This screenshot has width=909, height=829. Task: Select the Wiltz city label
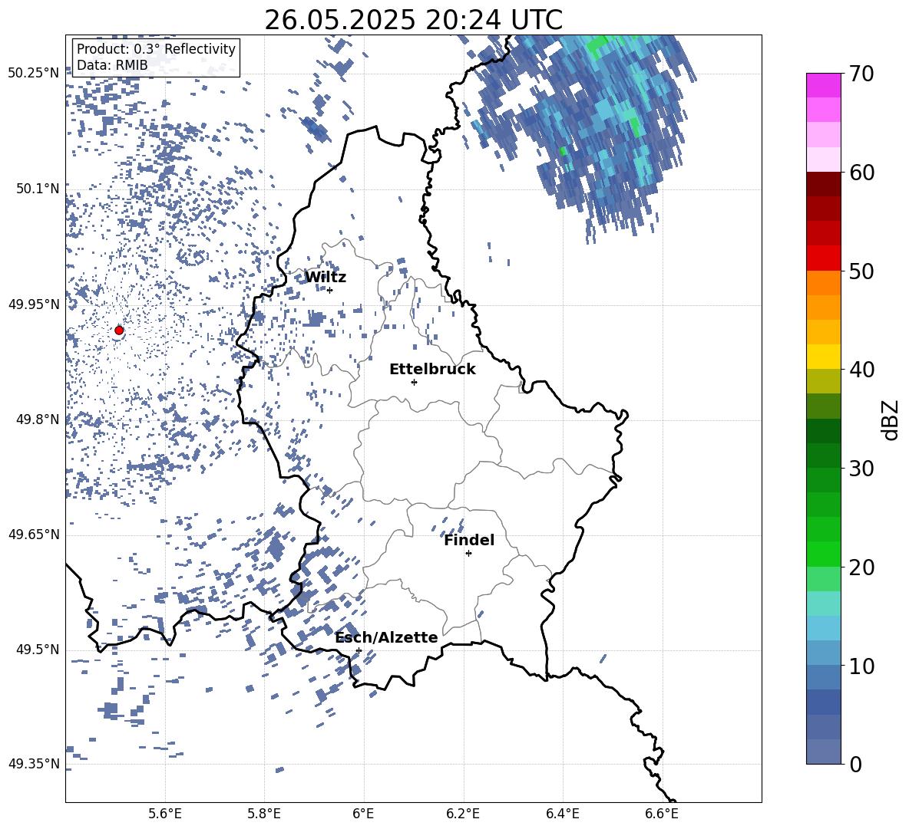[x=326, y=278]
